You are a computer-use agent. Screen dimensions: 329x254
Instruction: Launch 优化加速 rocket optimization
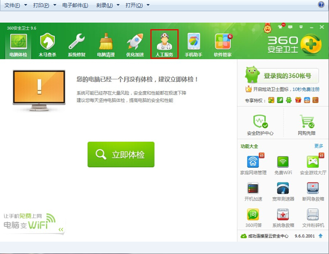(x=135, y=45)
